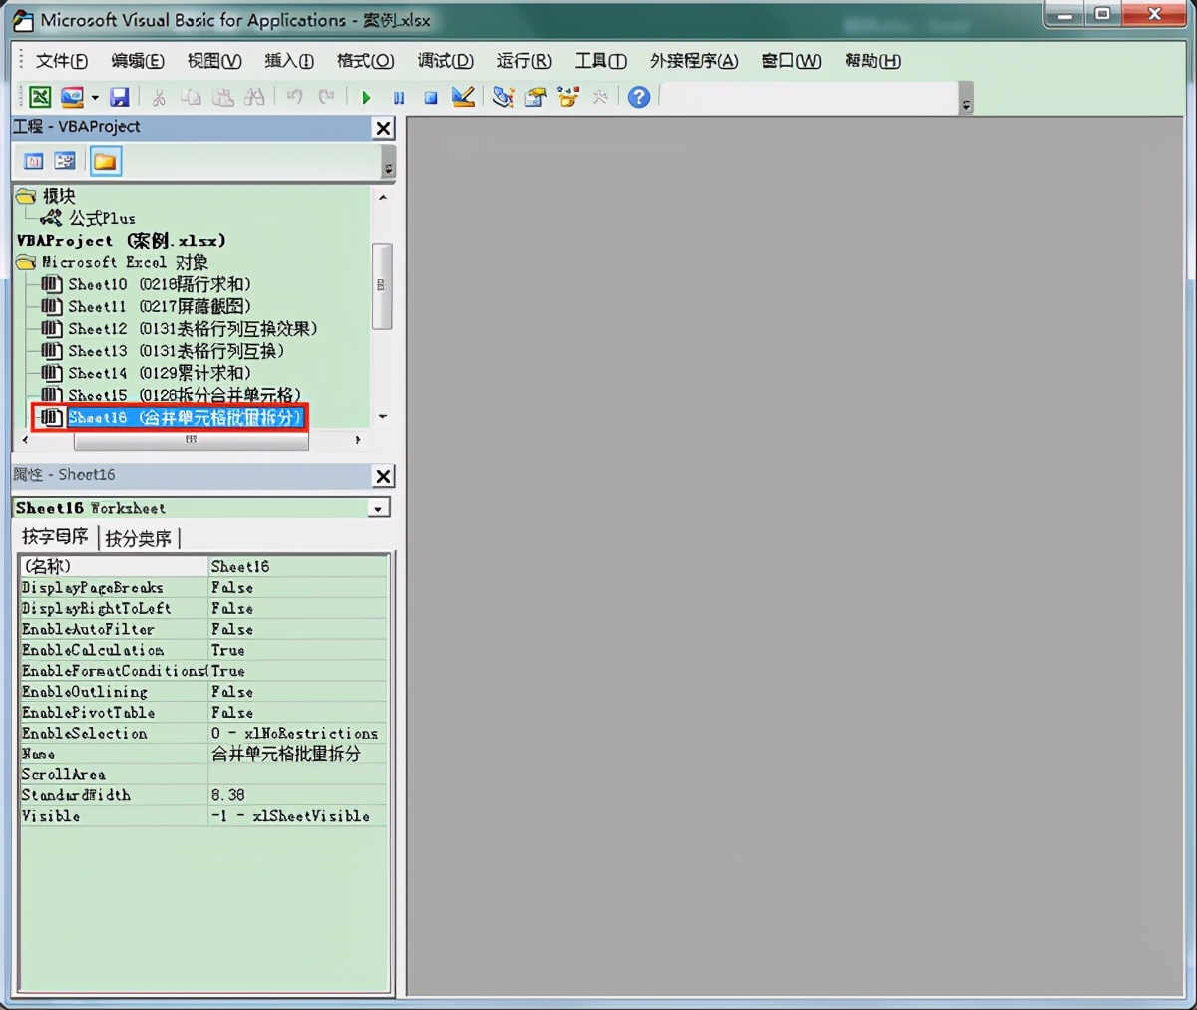Open Project Explorer toolbar icon

pyautogui.click(x=503, y=97)
